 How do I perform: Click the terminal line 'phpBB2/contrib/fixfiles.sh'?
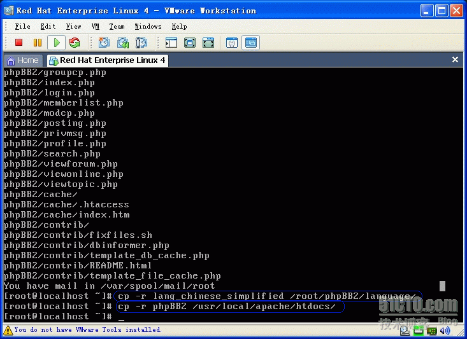78,235
